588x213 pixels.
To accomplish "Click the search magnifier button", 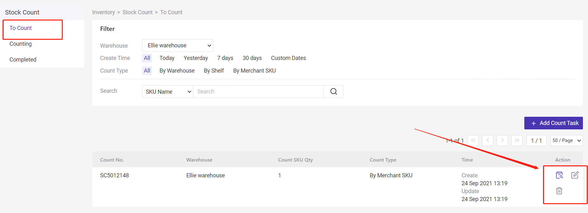I will click(334, 92).
